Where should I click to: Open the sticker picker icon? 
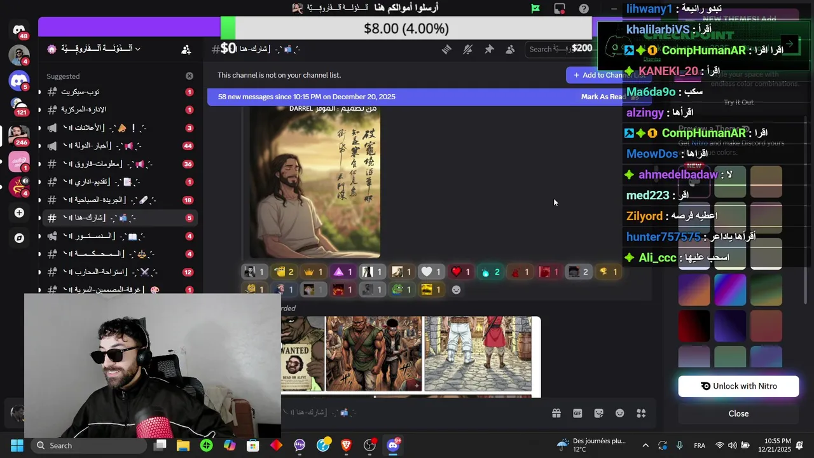[598, 413]
